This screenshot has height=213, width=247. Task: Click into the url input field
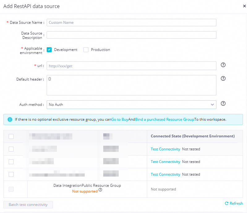(x=131, y=66)
